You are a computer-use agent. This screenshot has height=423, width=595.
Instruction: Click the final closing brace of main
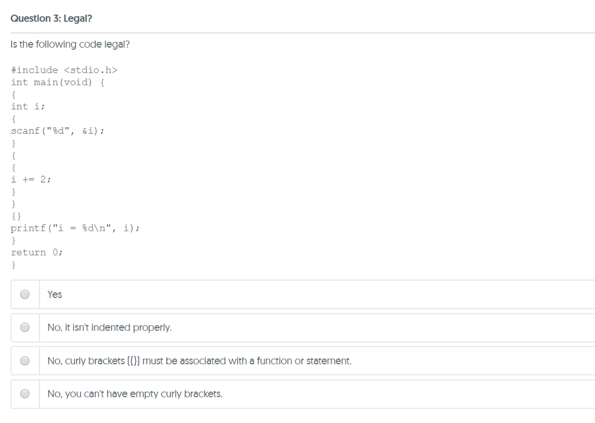[13, 264]
